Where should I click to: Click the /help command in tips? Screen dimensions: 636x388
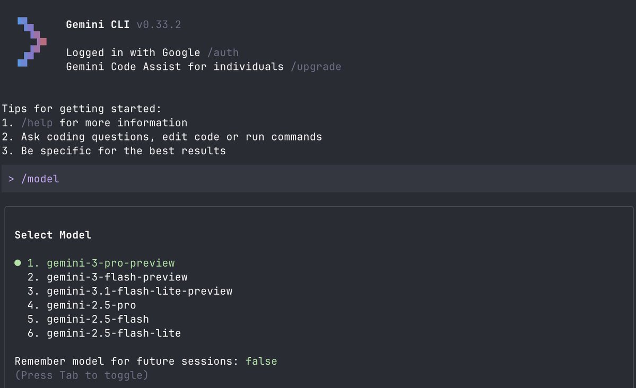click(37, 123)
